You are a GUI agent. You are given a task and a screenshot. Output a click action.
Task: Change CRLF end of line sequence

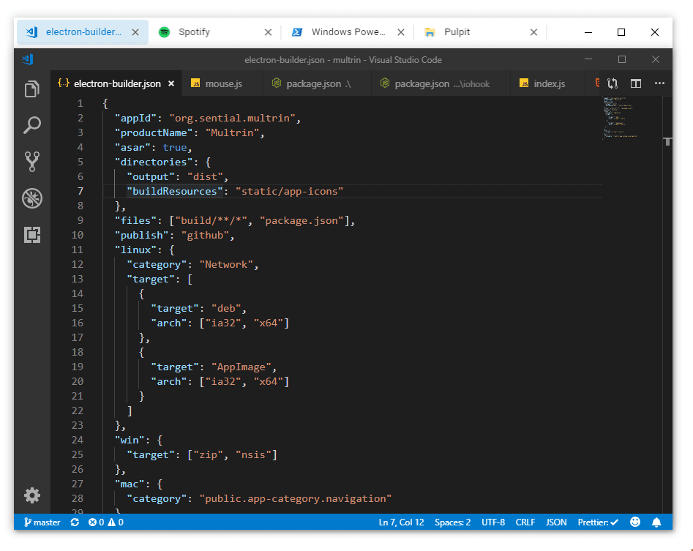click(525, 522)
